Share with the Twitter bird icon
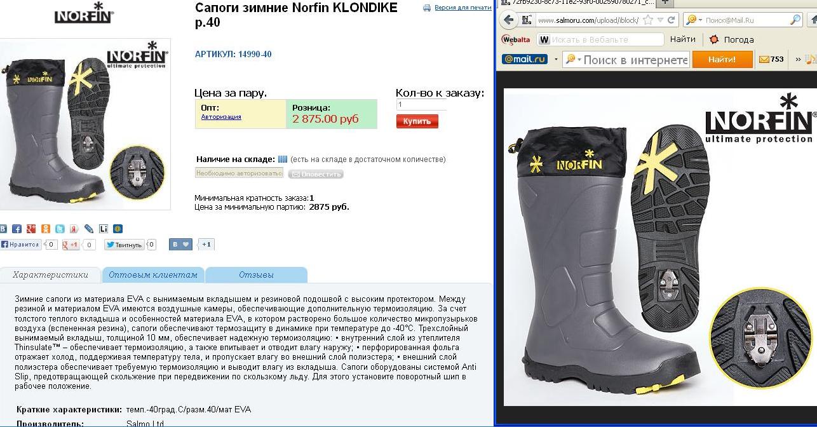Viewport: 817px width, 427px height. (60, 229)
